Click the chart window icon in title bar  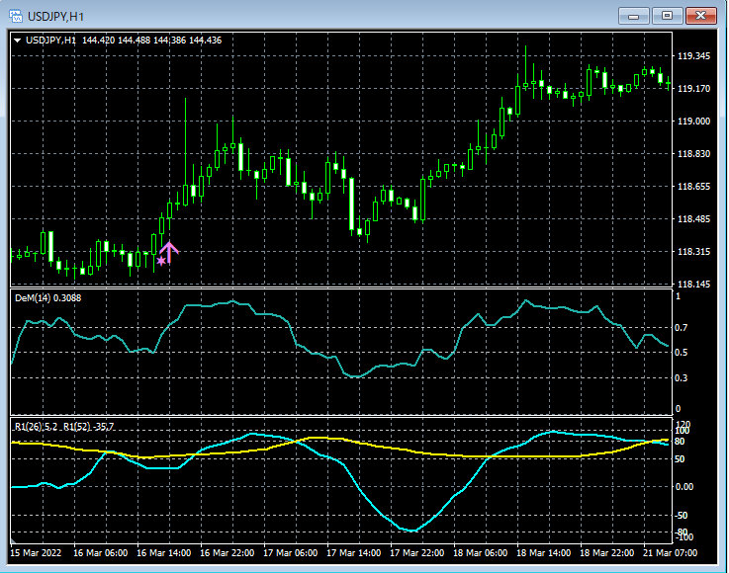click(16, 16)
